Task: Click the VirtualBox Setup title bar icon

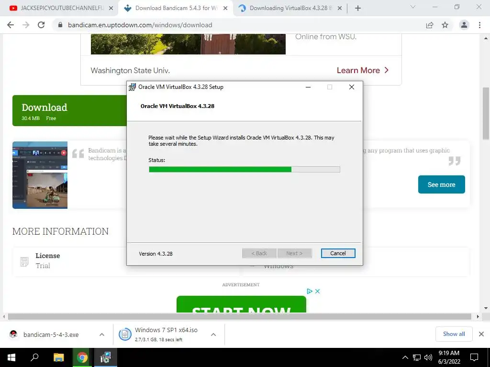Action: pos(133,87)
